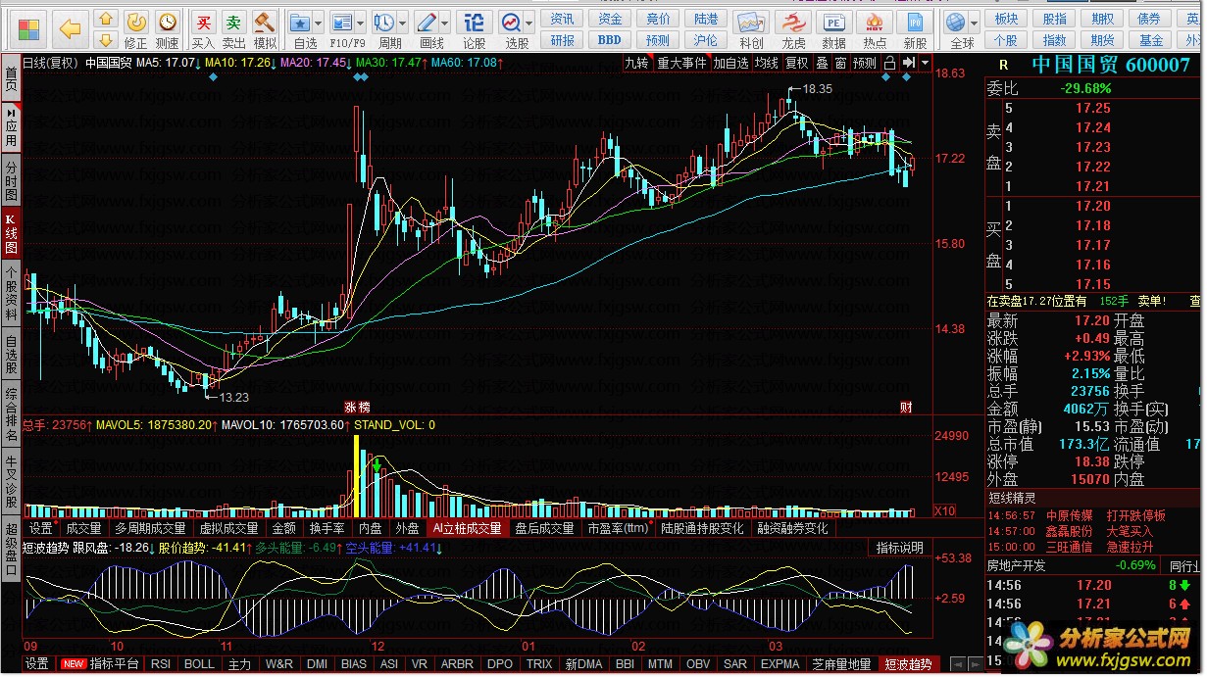Open the 新股 IPO icon
The height and width of the screenshot is (677, 1207).
[x=915, y=22]
